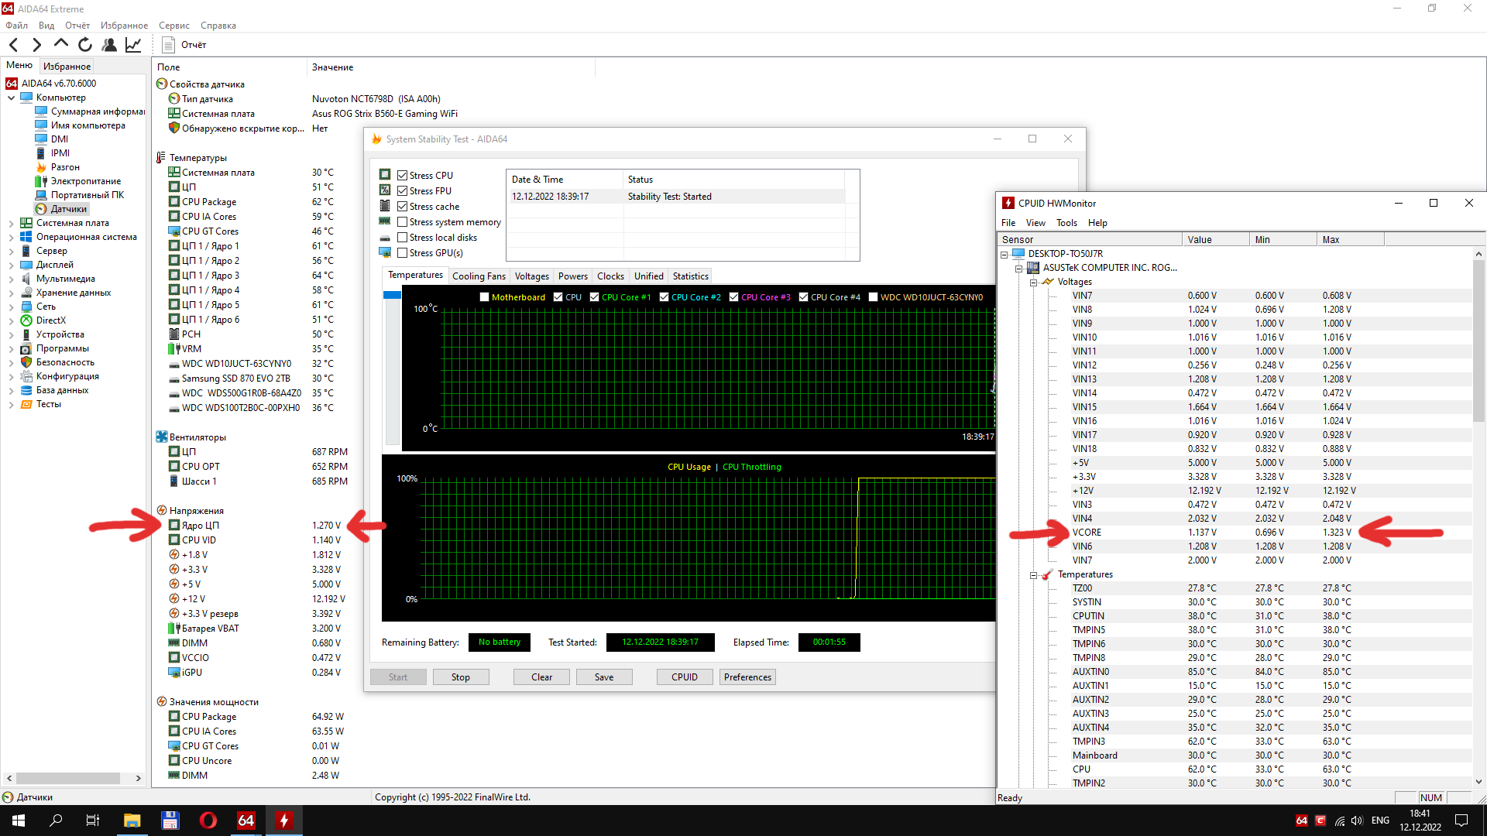
Task: Open the graph chart icon in toolbar
Action: click(x=133, y=45)
